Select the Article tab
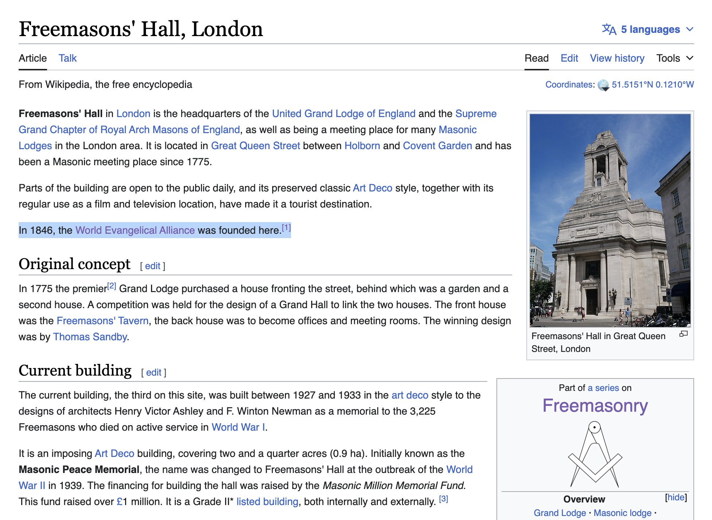Image resolution: width=712 pixels, height=520 pixels. pos(33,58)
